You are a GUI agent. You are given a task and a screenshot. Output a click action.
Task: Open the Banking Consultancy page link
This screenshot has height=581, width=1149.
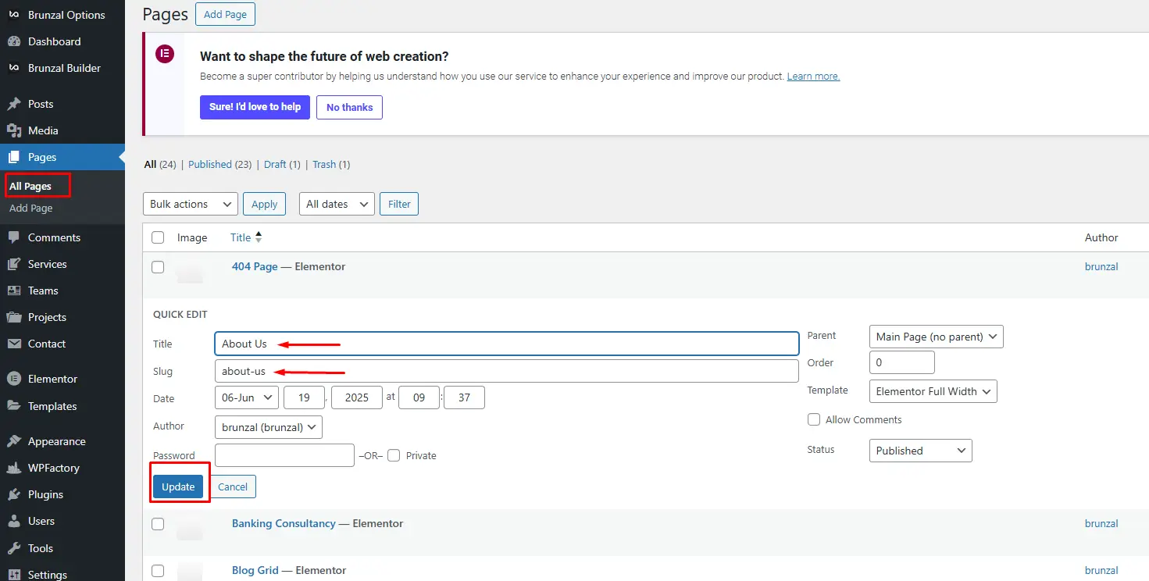284,523
